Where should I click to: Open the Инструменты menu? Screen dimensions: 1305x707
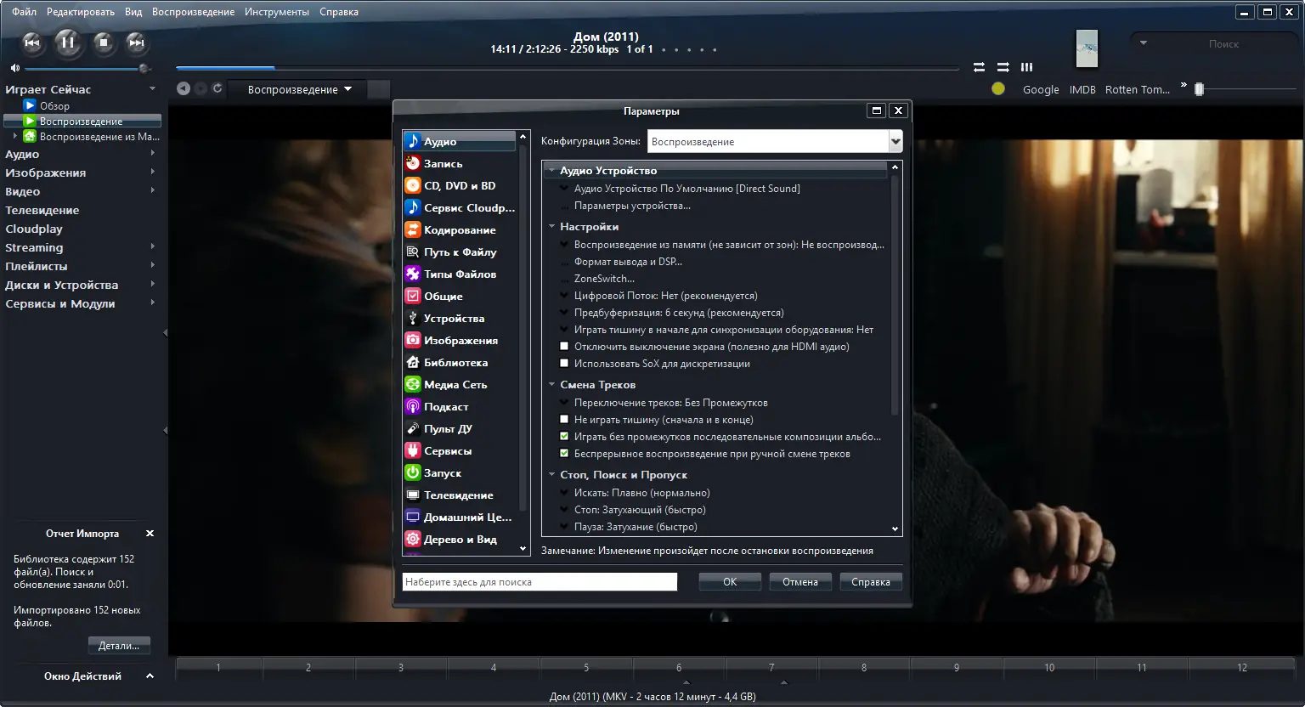click(277, 12)
